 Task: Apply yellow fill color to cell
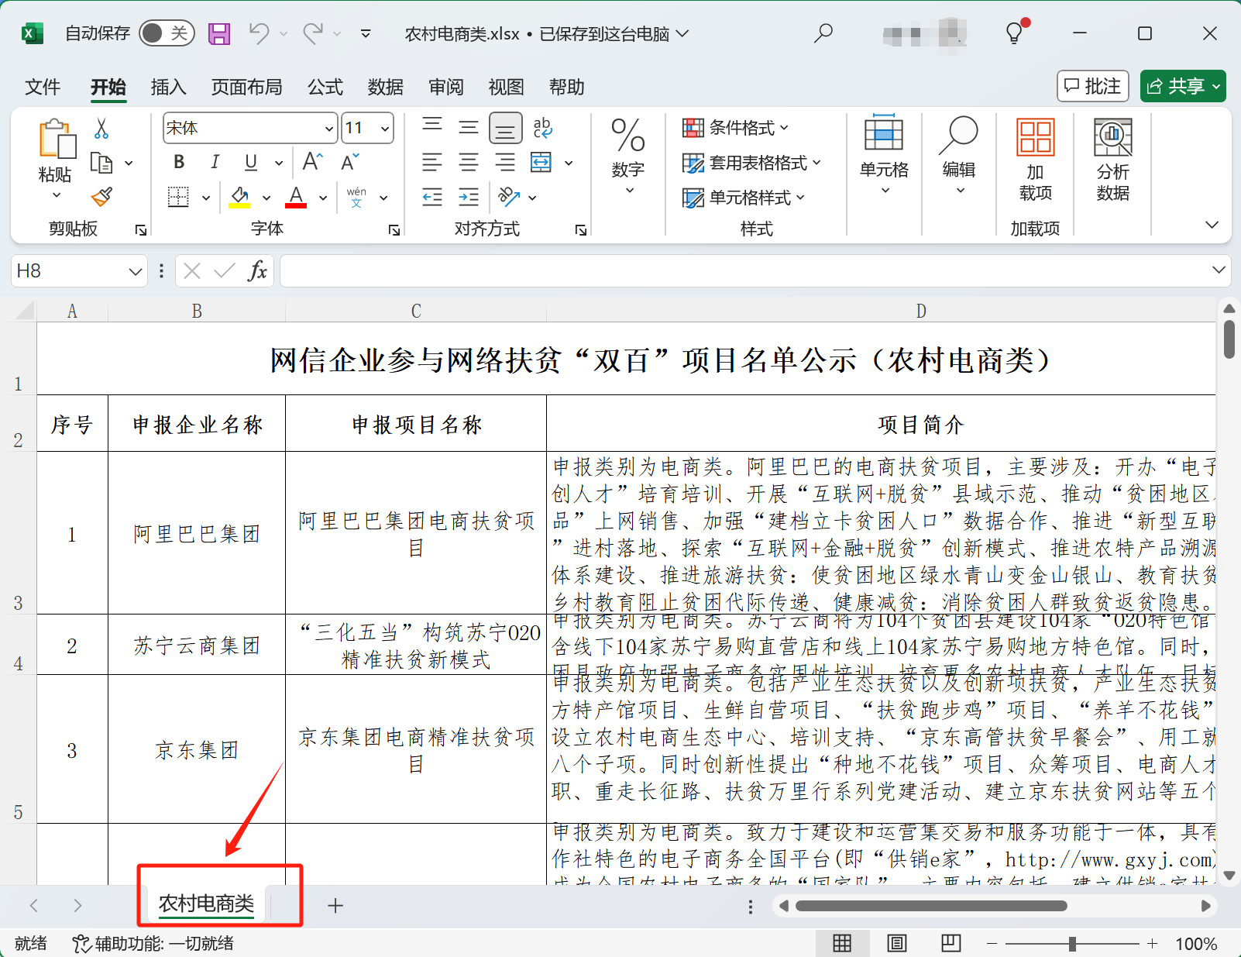pyautogui.click(x=239, y=196)
